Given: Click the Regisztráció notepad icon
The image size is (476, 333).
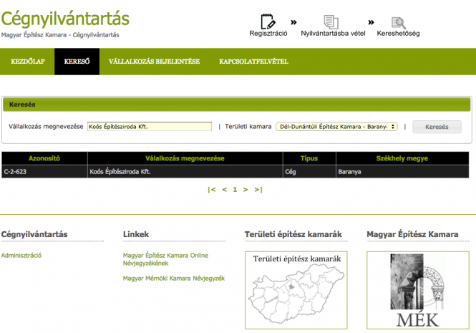Looking at the screenshot, I should tap(268, 21).
